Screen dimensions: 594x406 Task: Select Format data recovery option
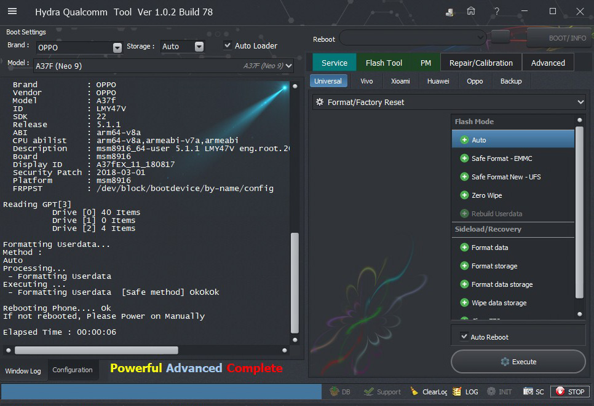pyautogui.click(x=513, y=248)
